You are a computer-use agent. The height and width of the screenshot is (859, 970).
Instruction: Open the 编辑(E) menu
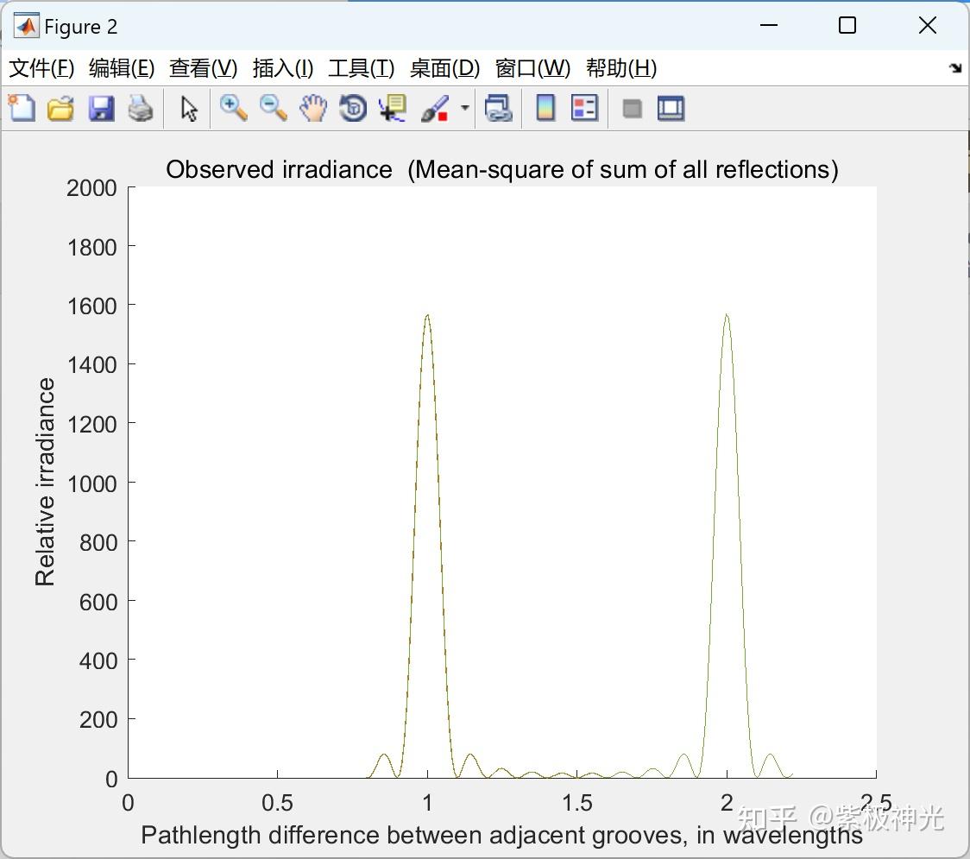(x=122, y=68)
